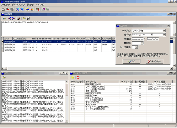Screen dimensions: 177x128
Task: Click the ENTNO column header
Action: click(x=45, y=39)
